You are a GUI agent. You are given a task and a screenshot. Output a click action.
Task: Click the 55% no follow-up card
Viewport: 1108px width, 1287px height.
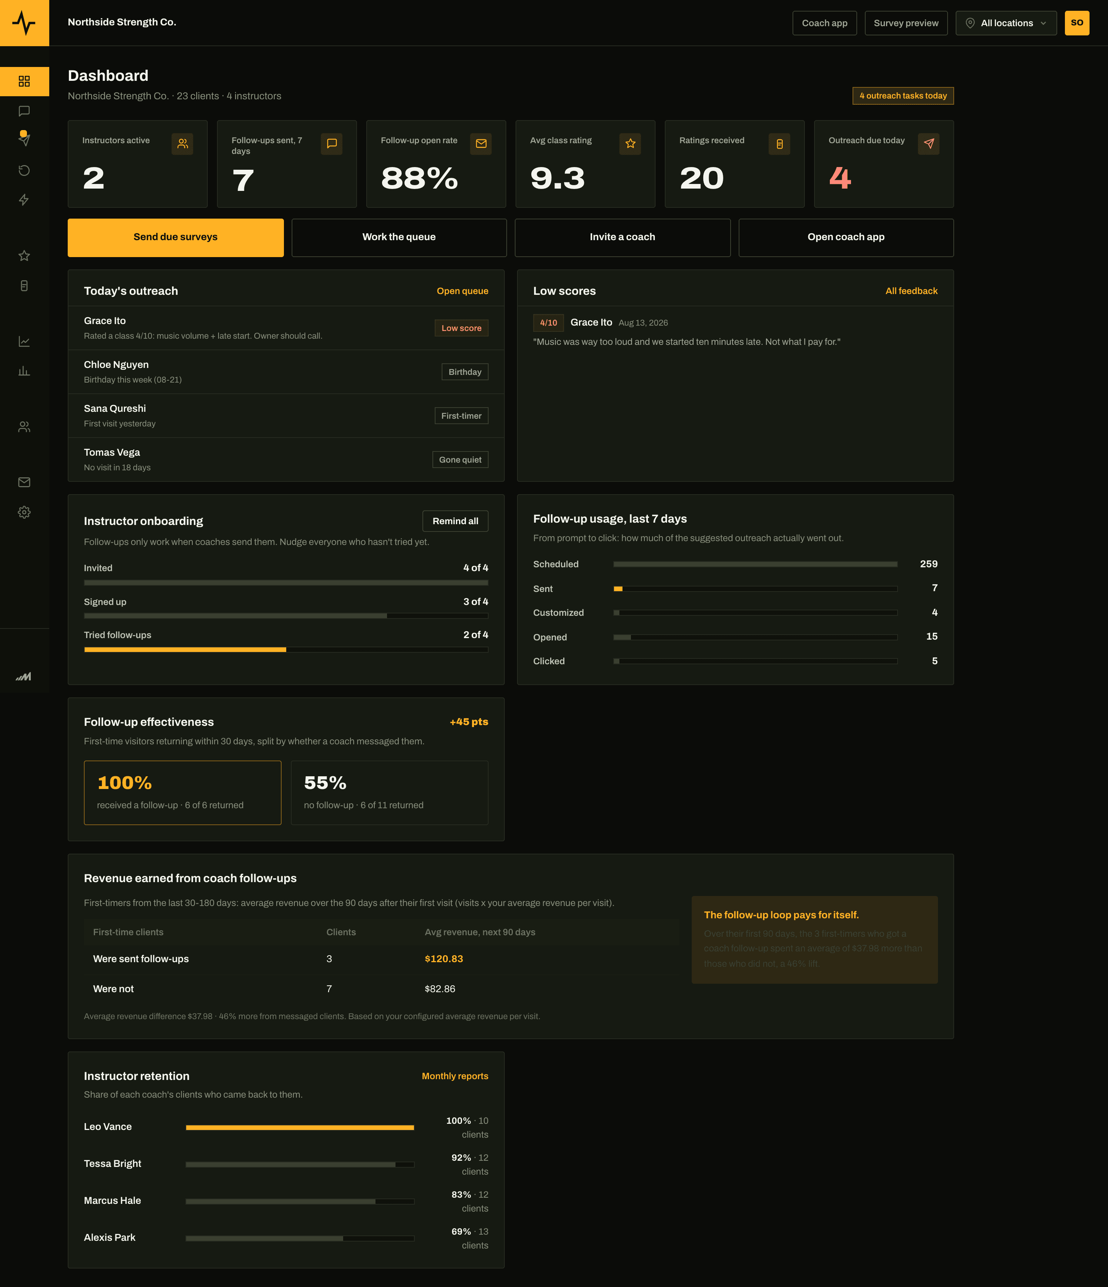click(389, 793)
